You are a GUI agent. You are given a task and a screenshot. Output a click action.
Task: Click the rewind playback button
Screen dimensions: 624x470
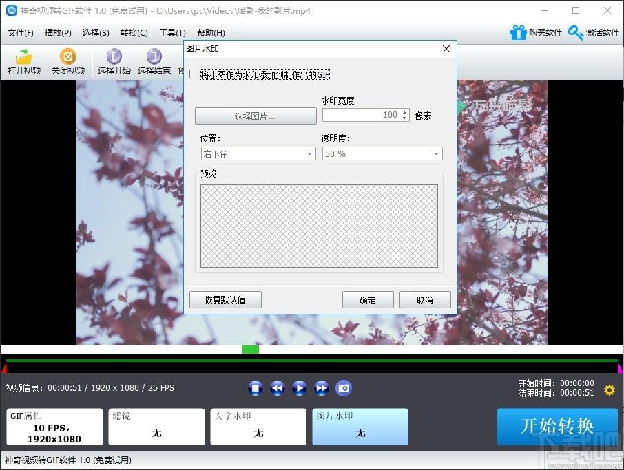[x=278, y=388]
